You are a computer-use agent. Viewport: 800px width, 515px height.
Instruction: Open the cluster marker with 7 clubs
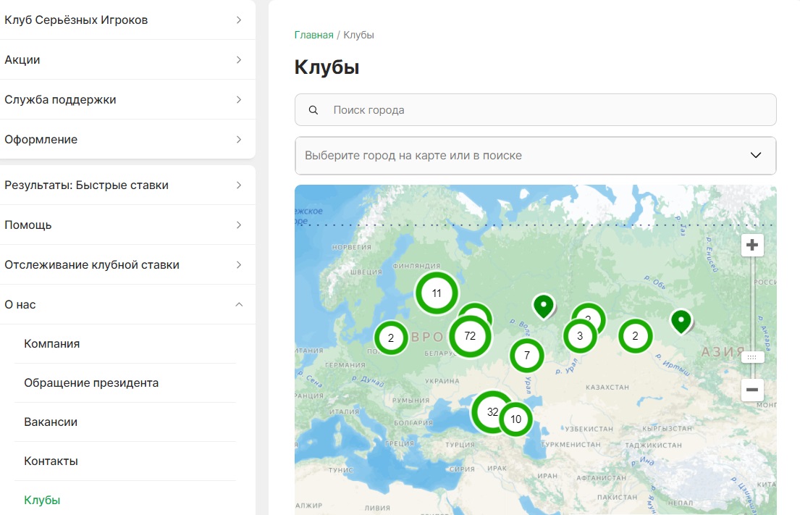(527, 355)
